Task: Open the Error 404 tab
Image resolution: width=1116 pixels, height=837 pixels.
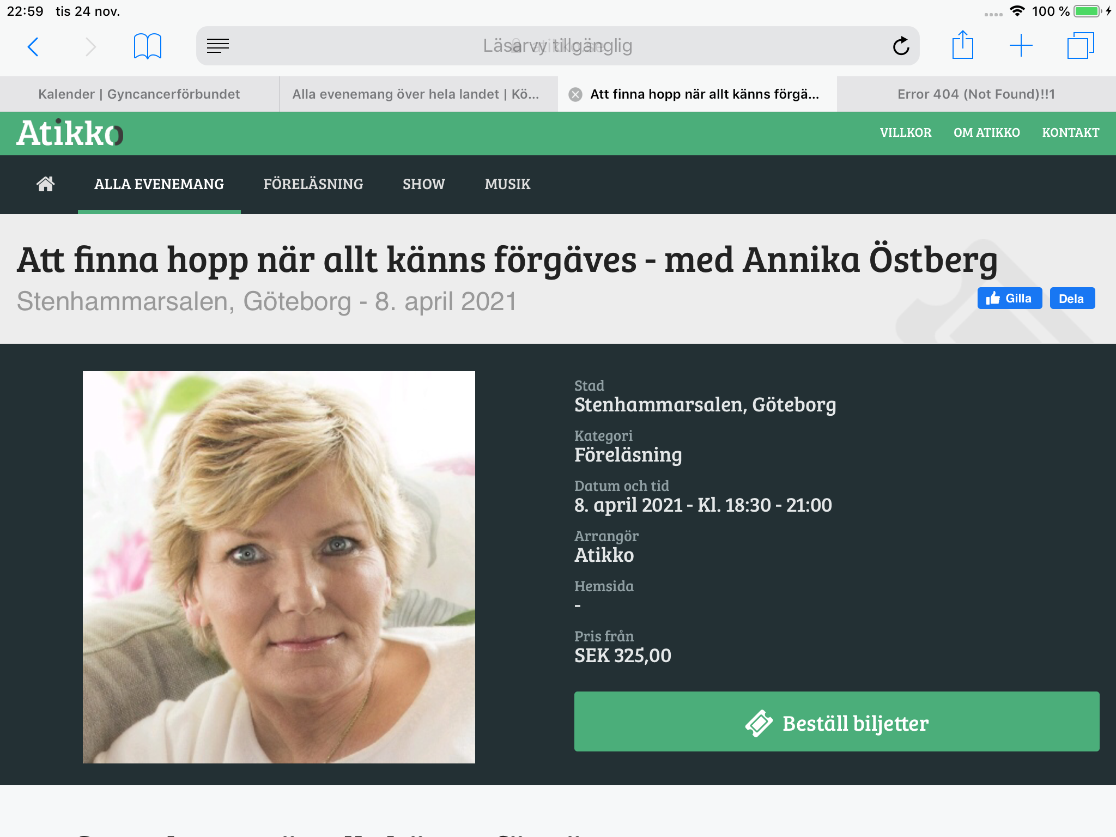Action: pyautogui.click(x=976, y=94)
